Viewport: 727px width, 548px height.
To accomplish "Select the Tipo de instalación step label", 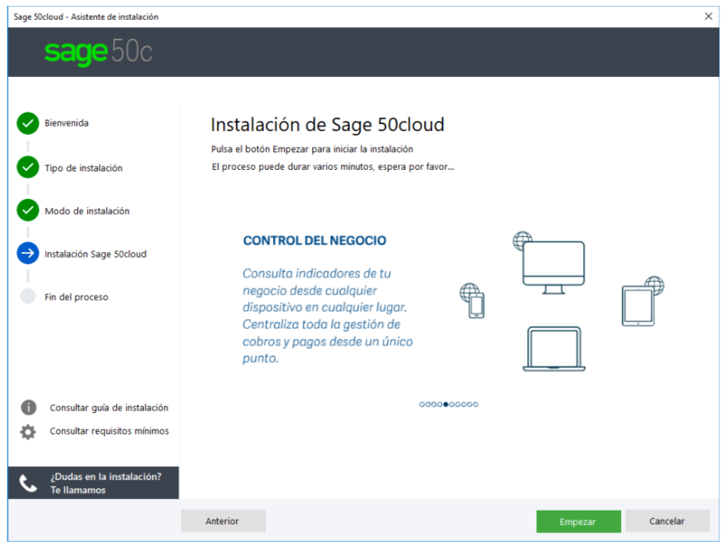I will coord(83,168).
